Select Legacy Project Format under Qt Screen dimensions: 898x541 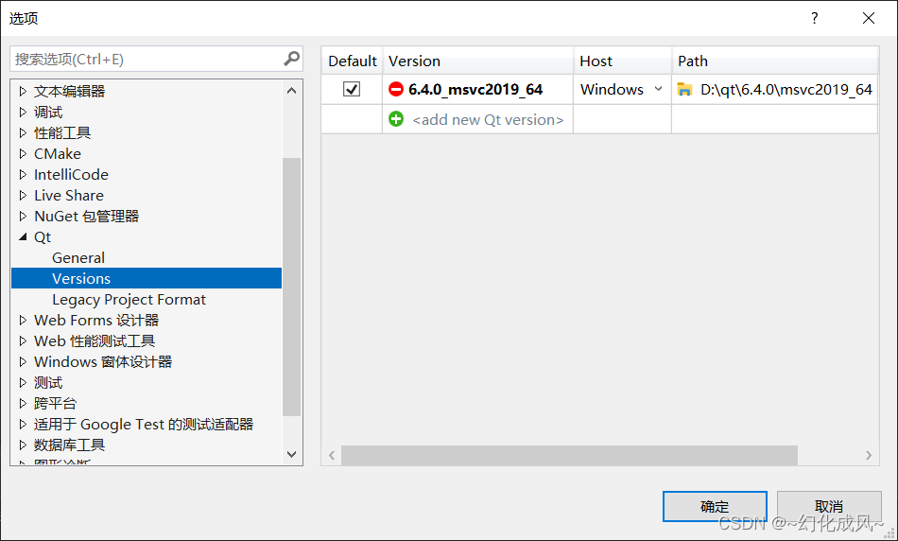tap(129, 300)
